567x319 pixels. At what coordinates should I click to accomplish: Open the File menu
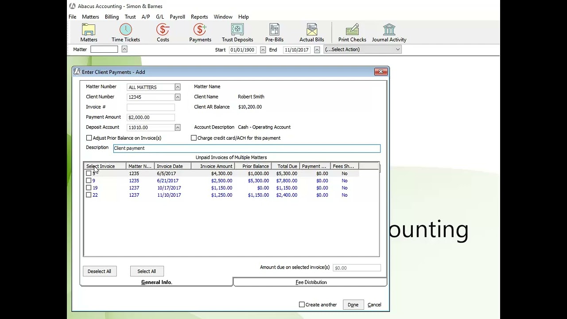[x=72, y=17]
